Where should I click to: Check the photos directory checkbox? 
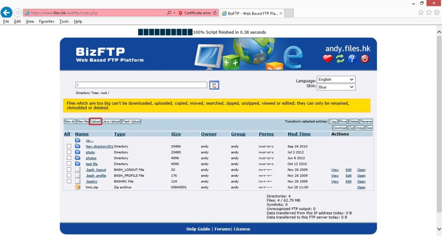coord(69,158)
